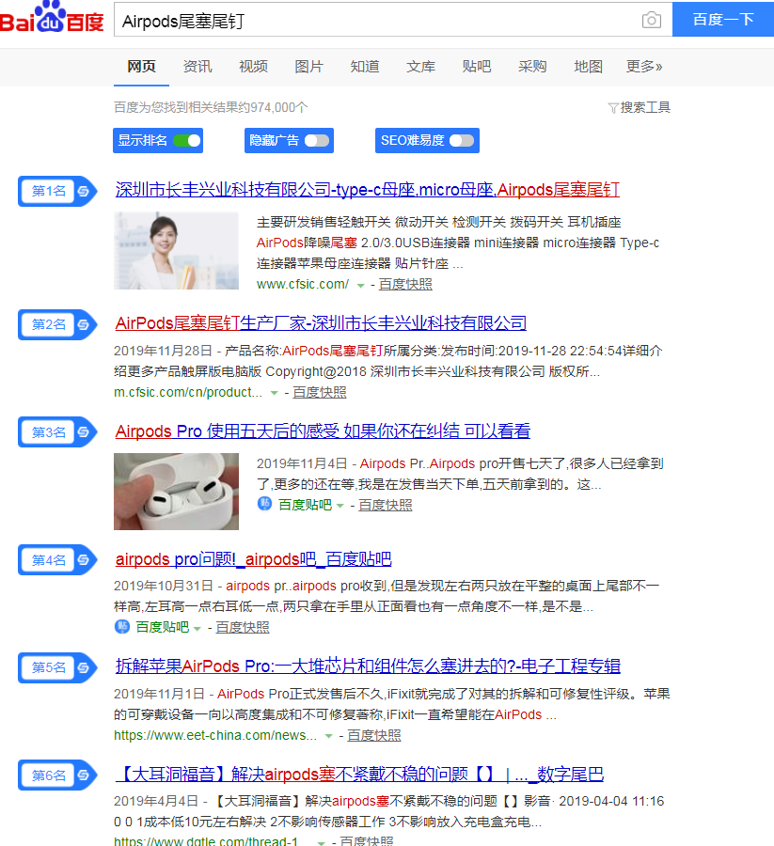Open AirPods尾塞尾钉生产厂家 result link

[x=321, y=323]
